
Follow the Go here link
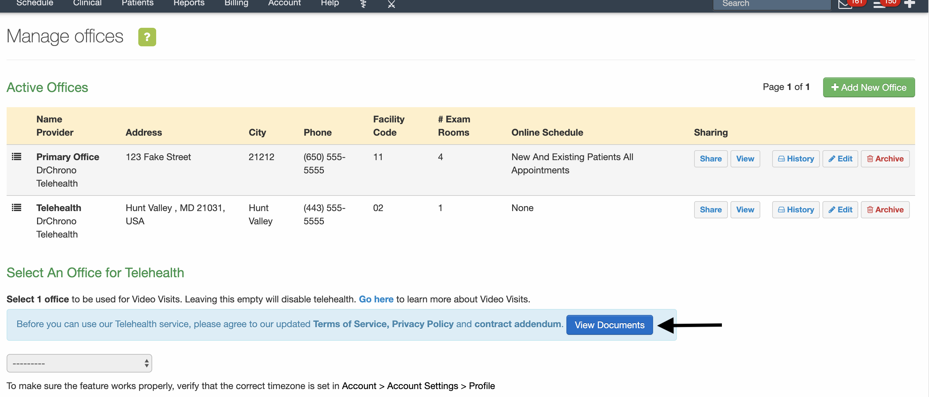376,299
